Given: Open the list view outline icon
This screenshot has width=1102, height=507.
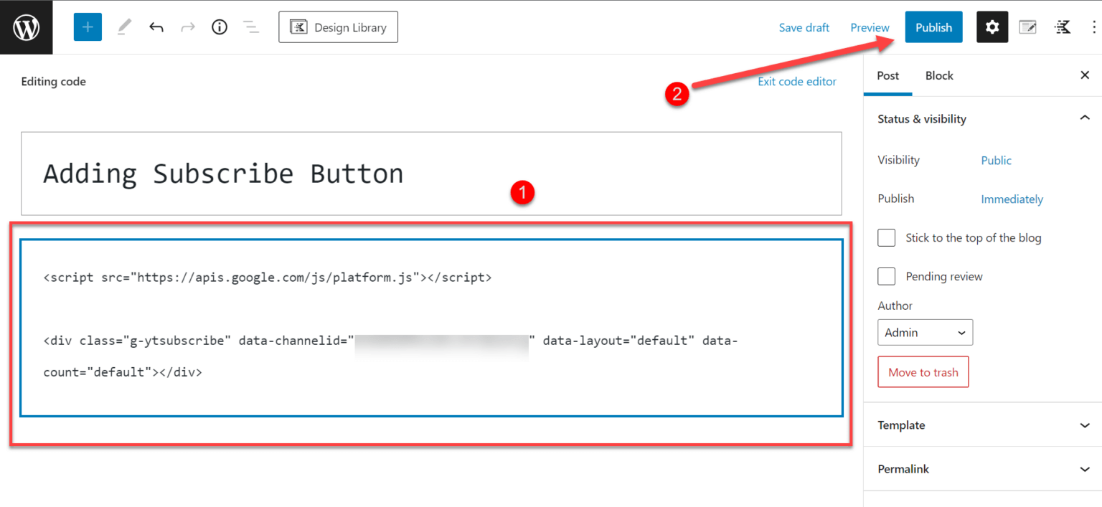Looking at the screenshot, I should 250,27.
